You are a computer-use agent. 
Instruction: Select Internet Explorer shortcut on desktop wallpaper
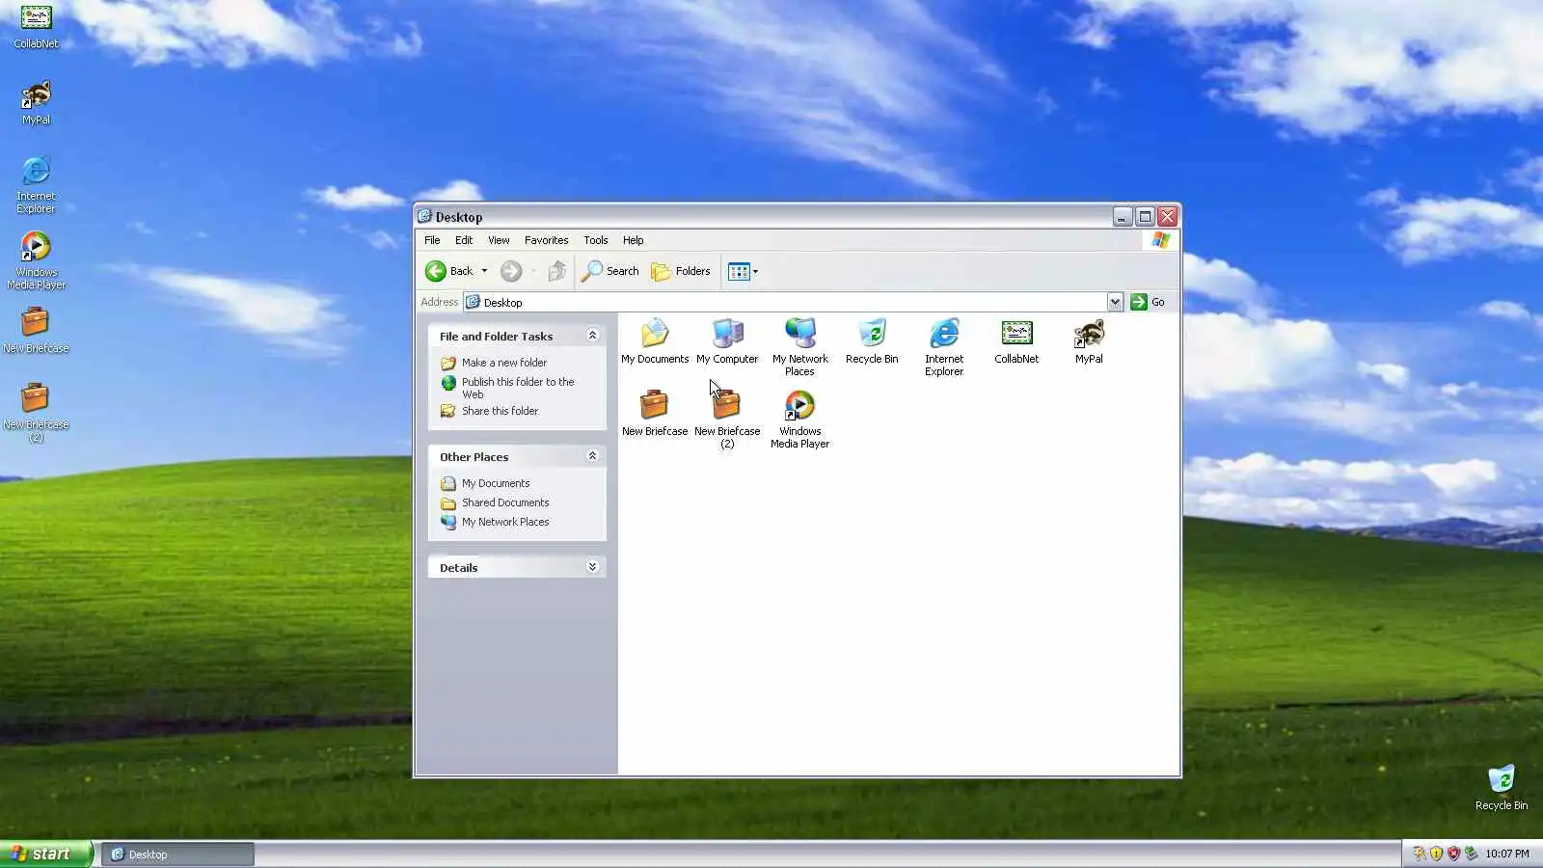36,184
